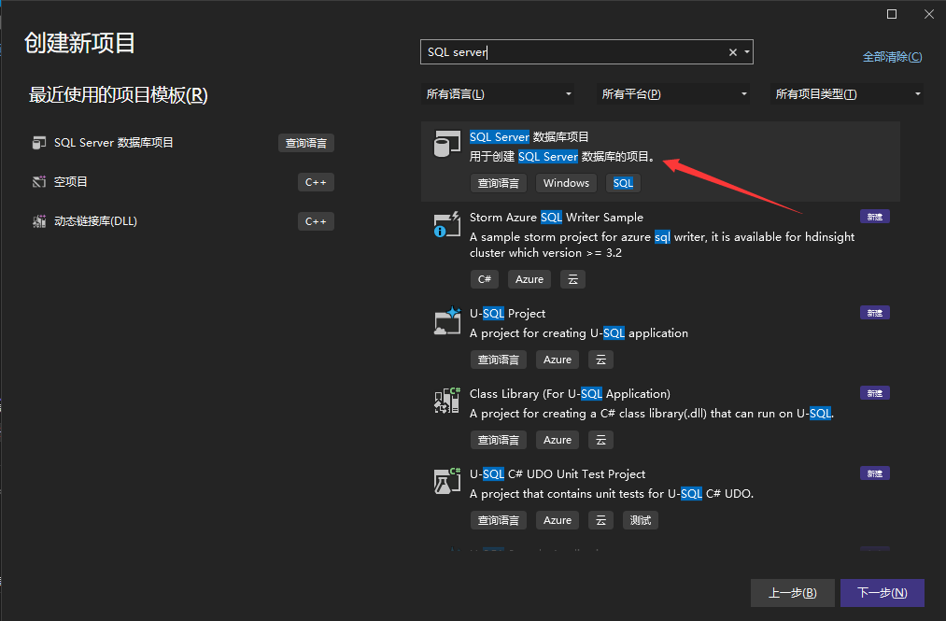
Task: Click the Storm Azure SQL Writer Sample icon
Action: click(447, 224)
